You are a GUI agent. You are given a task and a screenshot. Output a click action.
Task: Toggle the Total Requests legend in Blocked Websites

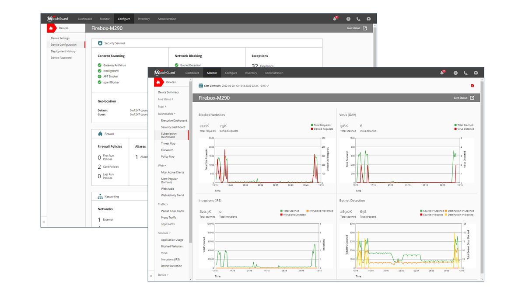[x=320, y=125]
